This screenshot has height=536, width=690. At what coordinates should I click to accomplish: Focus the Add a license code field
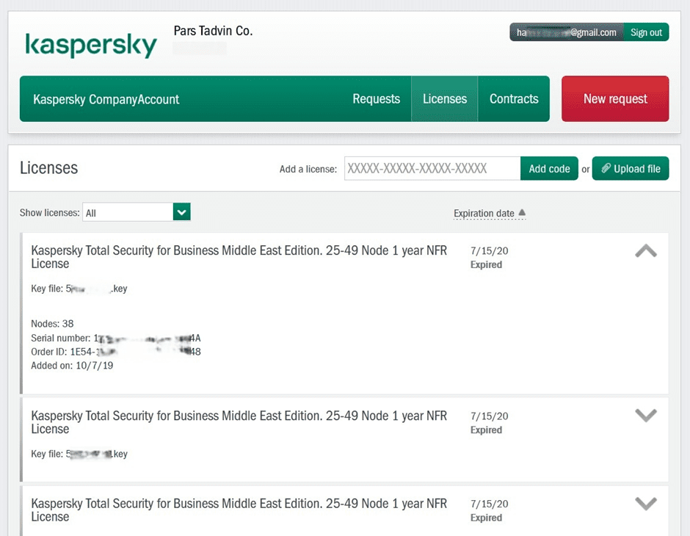coord(432,168)
